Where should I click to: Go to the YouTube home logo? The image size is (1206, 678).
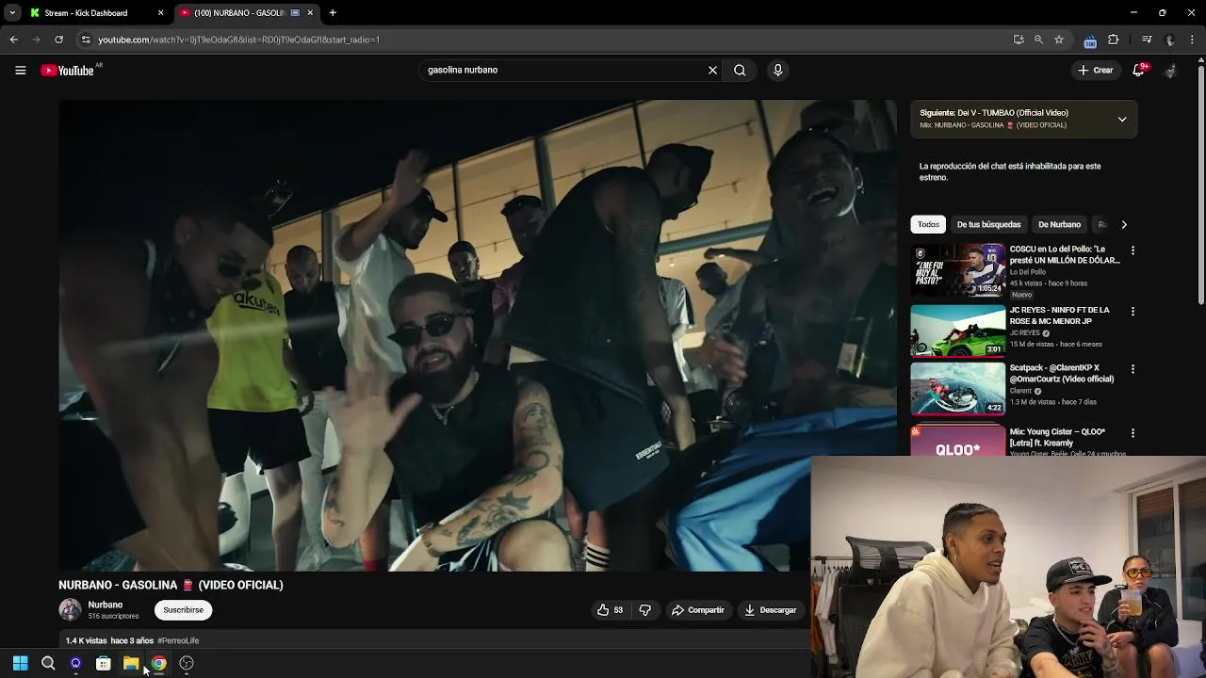click(x=68, y=71)
